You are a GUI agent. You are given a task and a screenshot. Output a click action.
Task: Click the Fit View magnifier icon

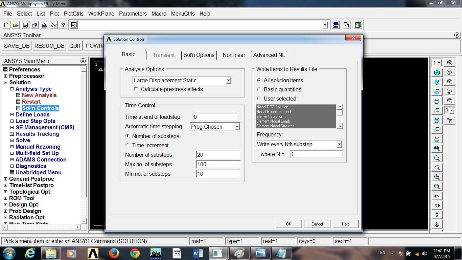point(437,149)
